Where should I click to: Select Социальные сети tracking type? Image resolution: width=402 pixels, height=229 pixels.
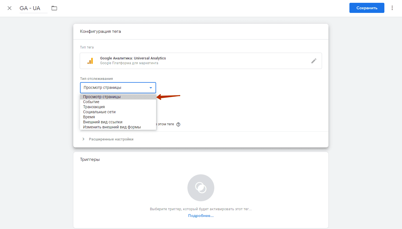coord(118,112)
